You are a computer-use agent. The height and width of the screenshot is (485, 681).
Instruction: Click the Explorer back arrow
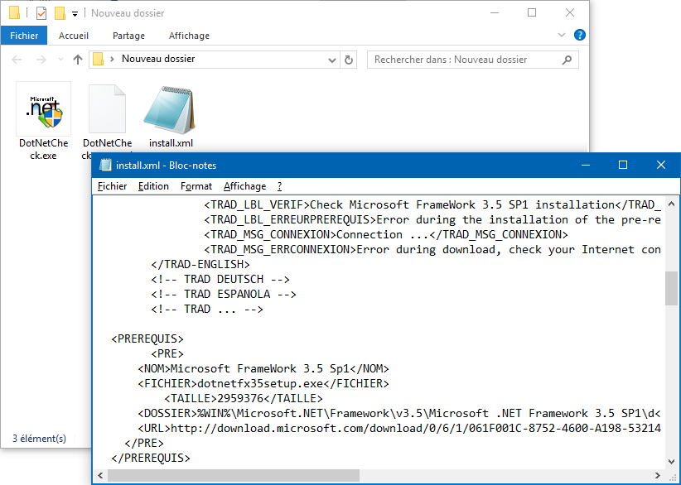point(17,60)
